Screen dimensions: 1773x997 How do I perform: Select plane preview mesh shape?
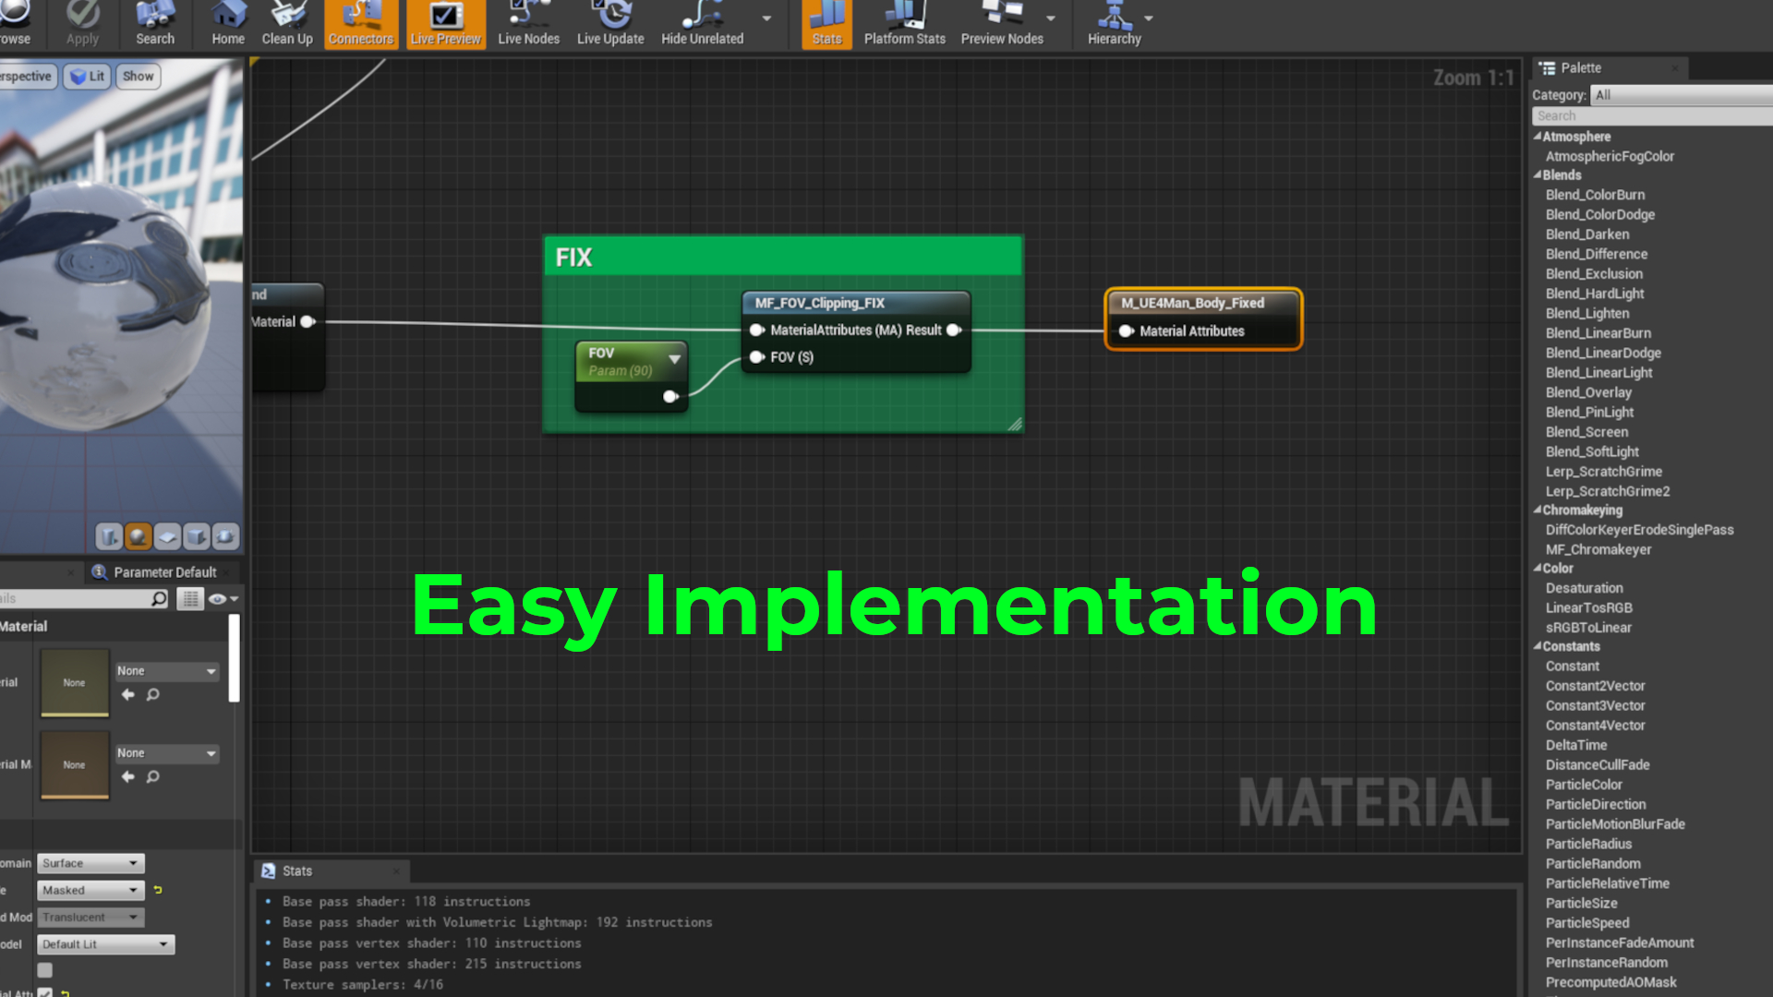(167, 536)
